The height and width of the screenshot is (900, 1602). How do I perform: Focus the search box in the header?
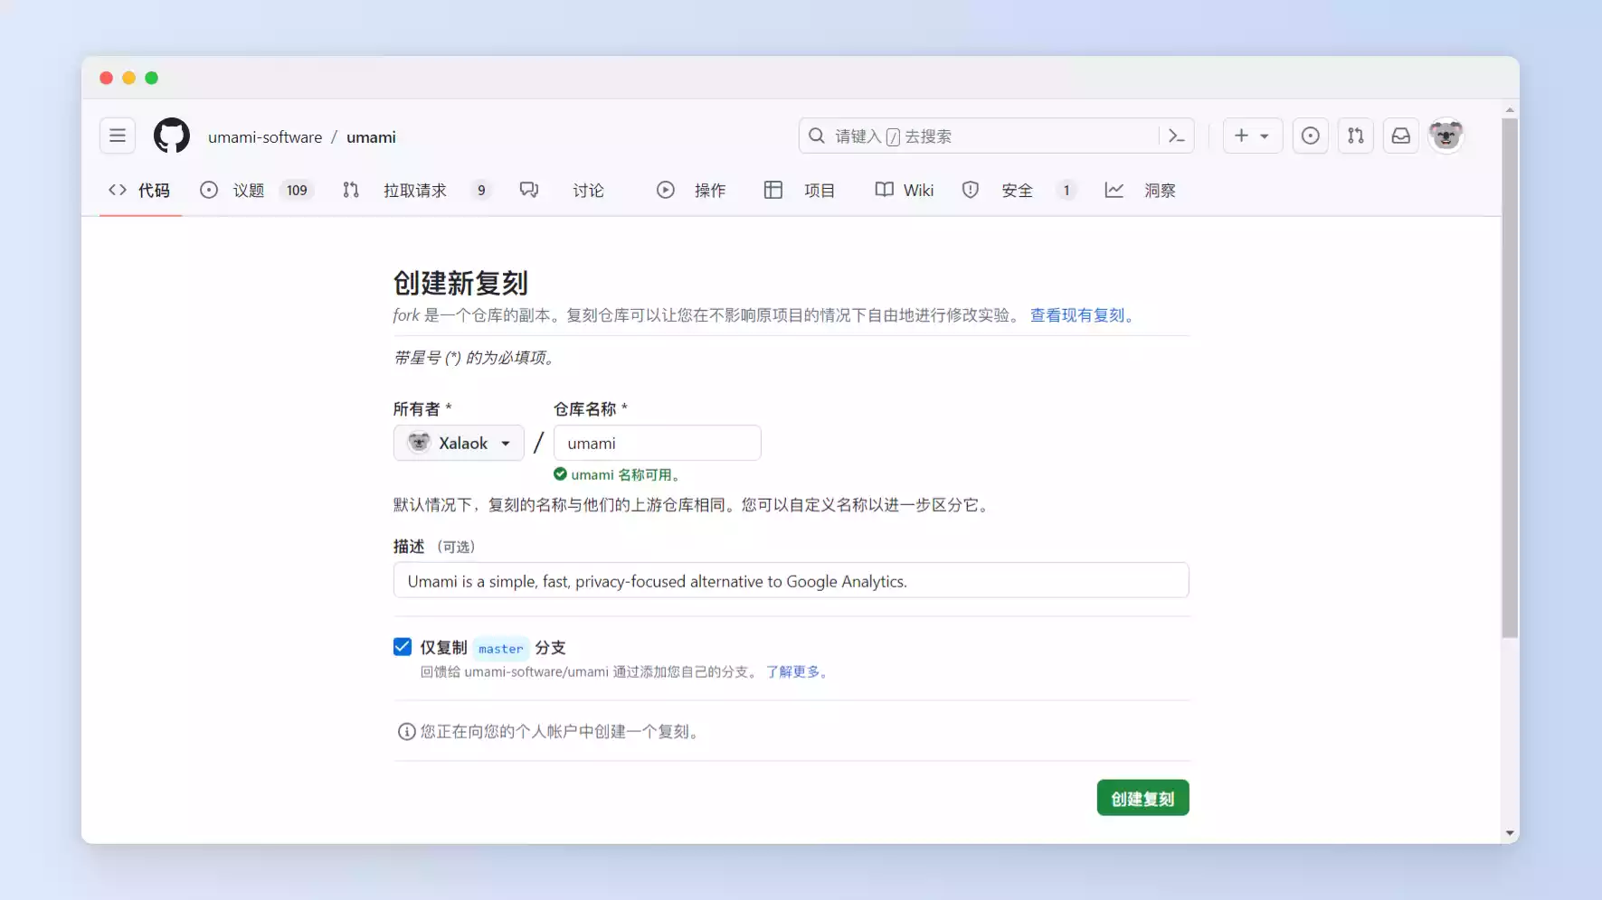tap(995, 136)
